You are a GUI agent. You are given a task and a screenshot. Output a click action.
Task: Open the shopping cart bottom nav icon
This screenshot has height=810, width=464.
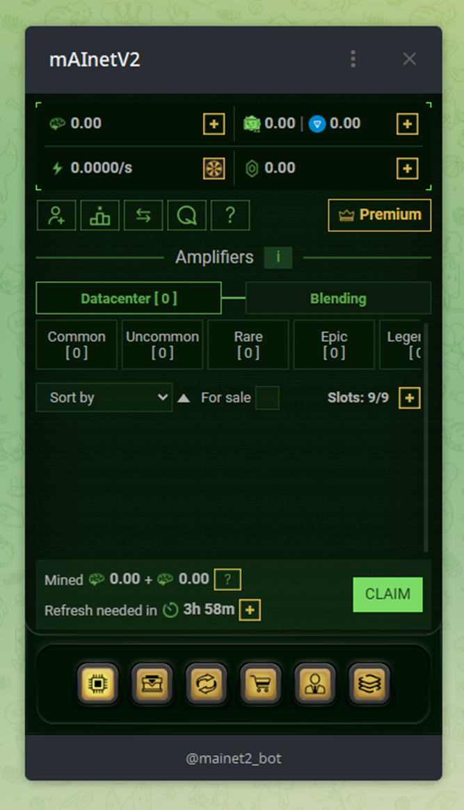pyautogui.click(x=261, y=684)
